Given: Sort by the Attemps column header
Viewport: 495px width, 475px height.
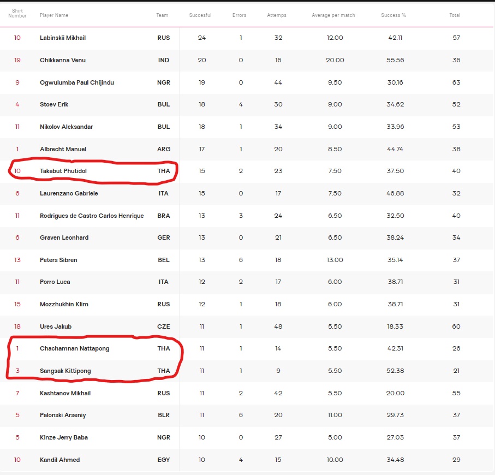Looking at the screenshot, I should pyautogui.click(x=277, y=15).
